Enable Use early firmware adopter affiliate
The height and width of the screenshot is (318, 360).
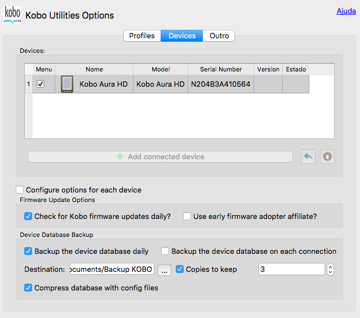187,216
